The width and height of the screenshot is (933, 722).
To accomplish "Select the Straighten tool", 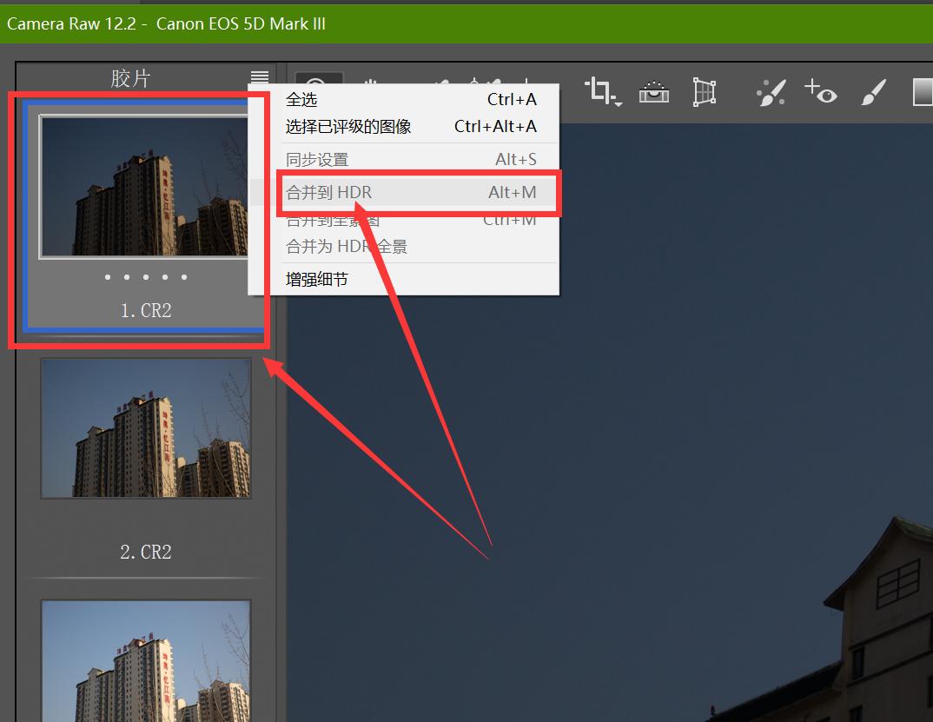I will click(653, 91).
